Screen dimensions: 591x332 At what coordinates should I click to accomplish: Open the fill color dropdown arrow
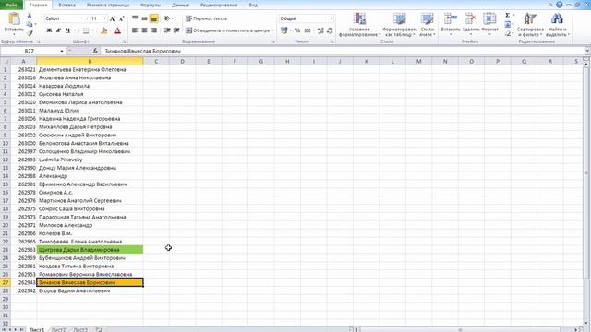pyautogui.click(x=110, y=30)
